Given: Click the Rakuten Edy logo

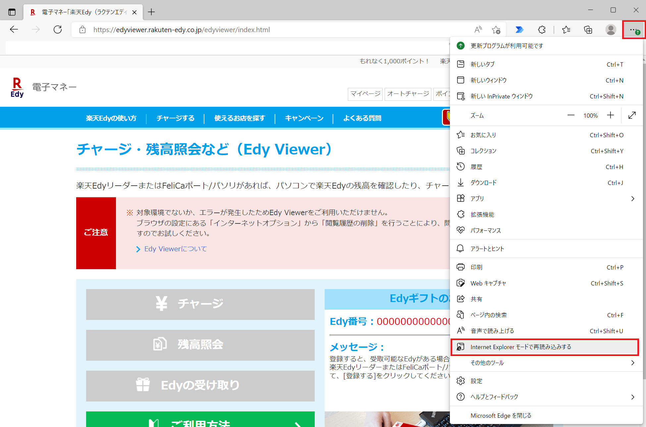Looking at the screenshot, I should [17, 88].
